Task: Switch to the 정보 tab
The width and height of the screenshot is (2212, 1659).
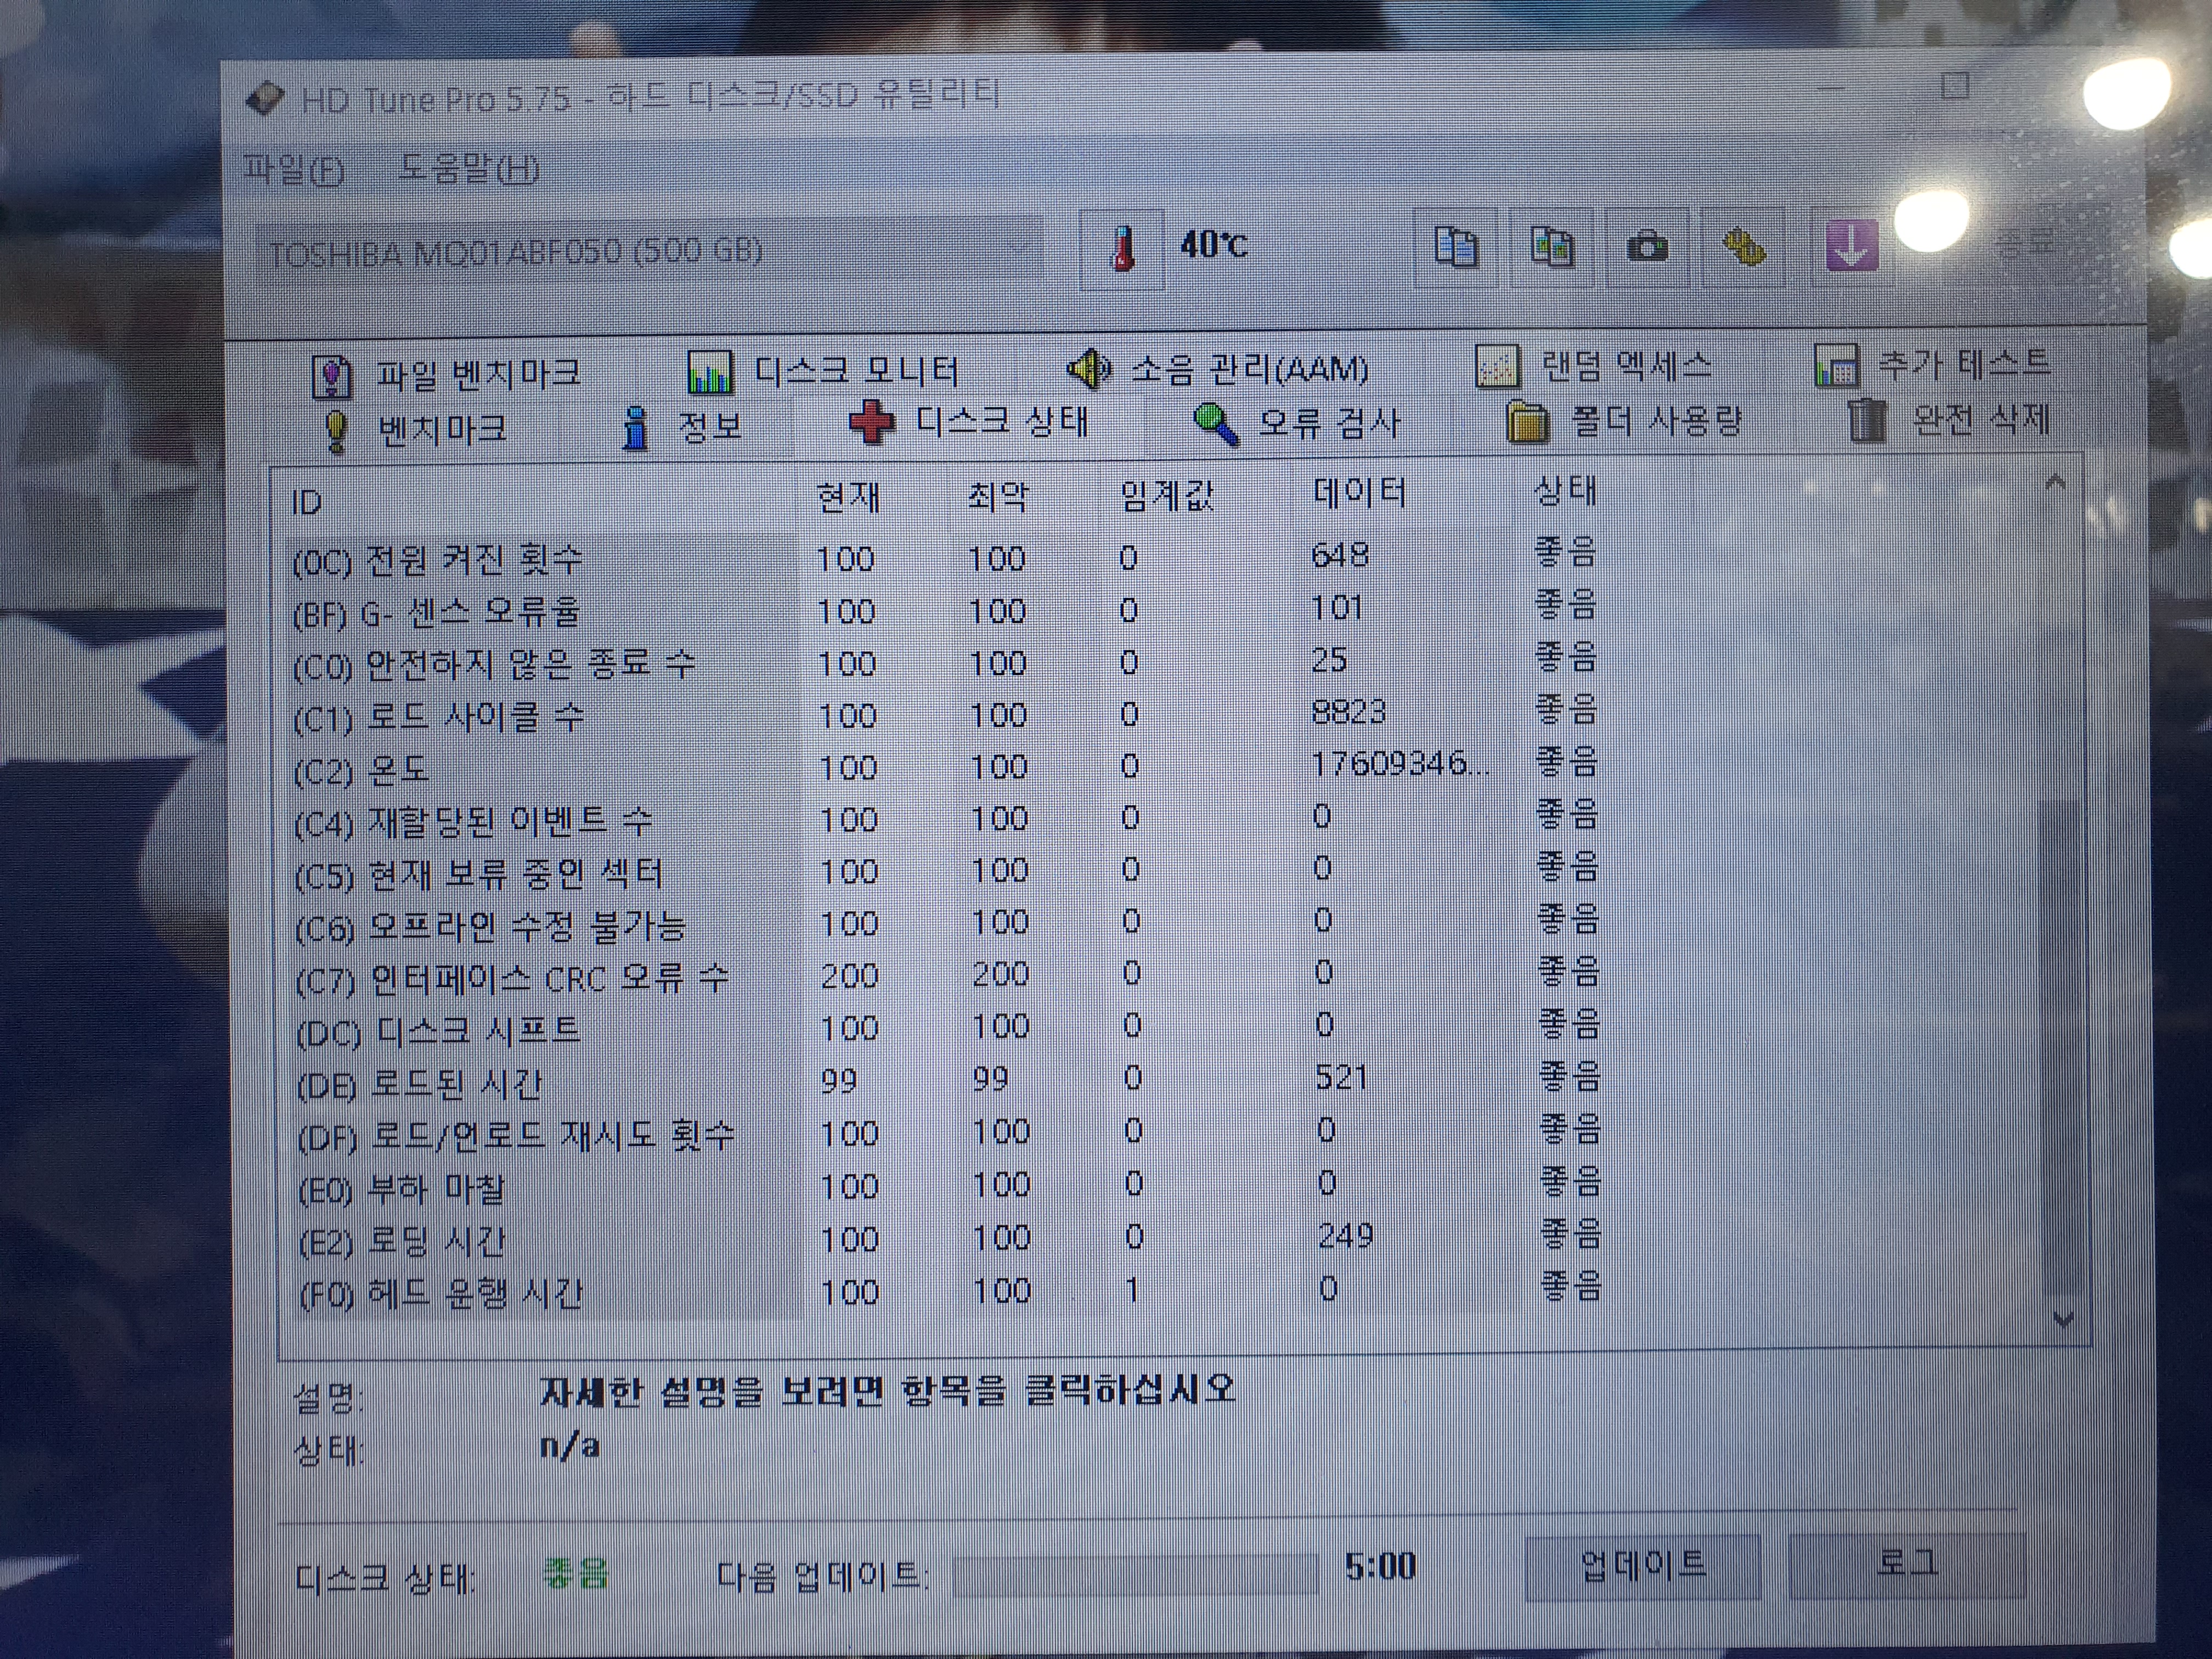Action: [682, 428]
